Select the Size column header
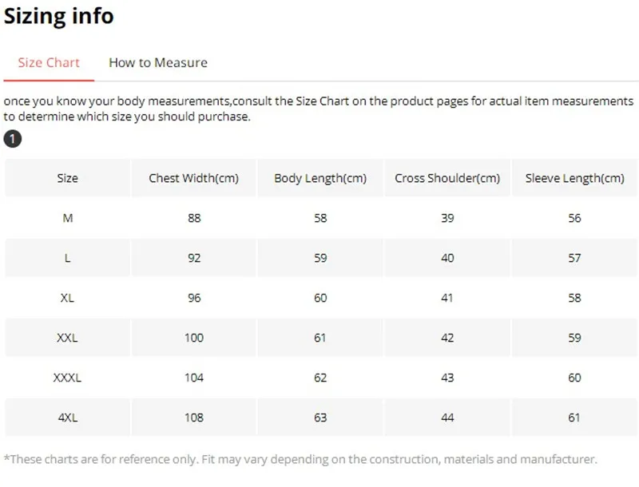 point(67,178)
